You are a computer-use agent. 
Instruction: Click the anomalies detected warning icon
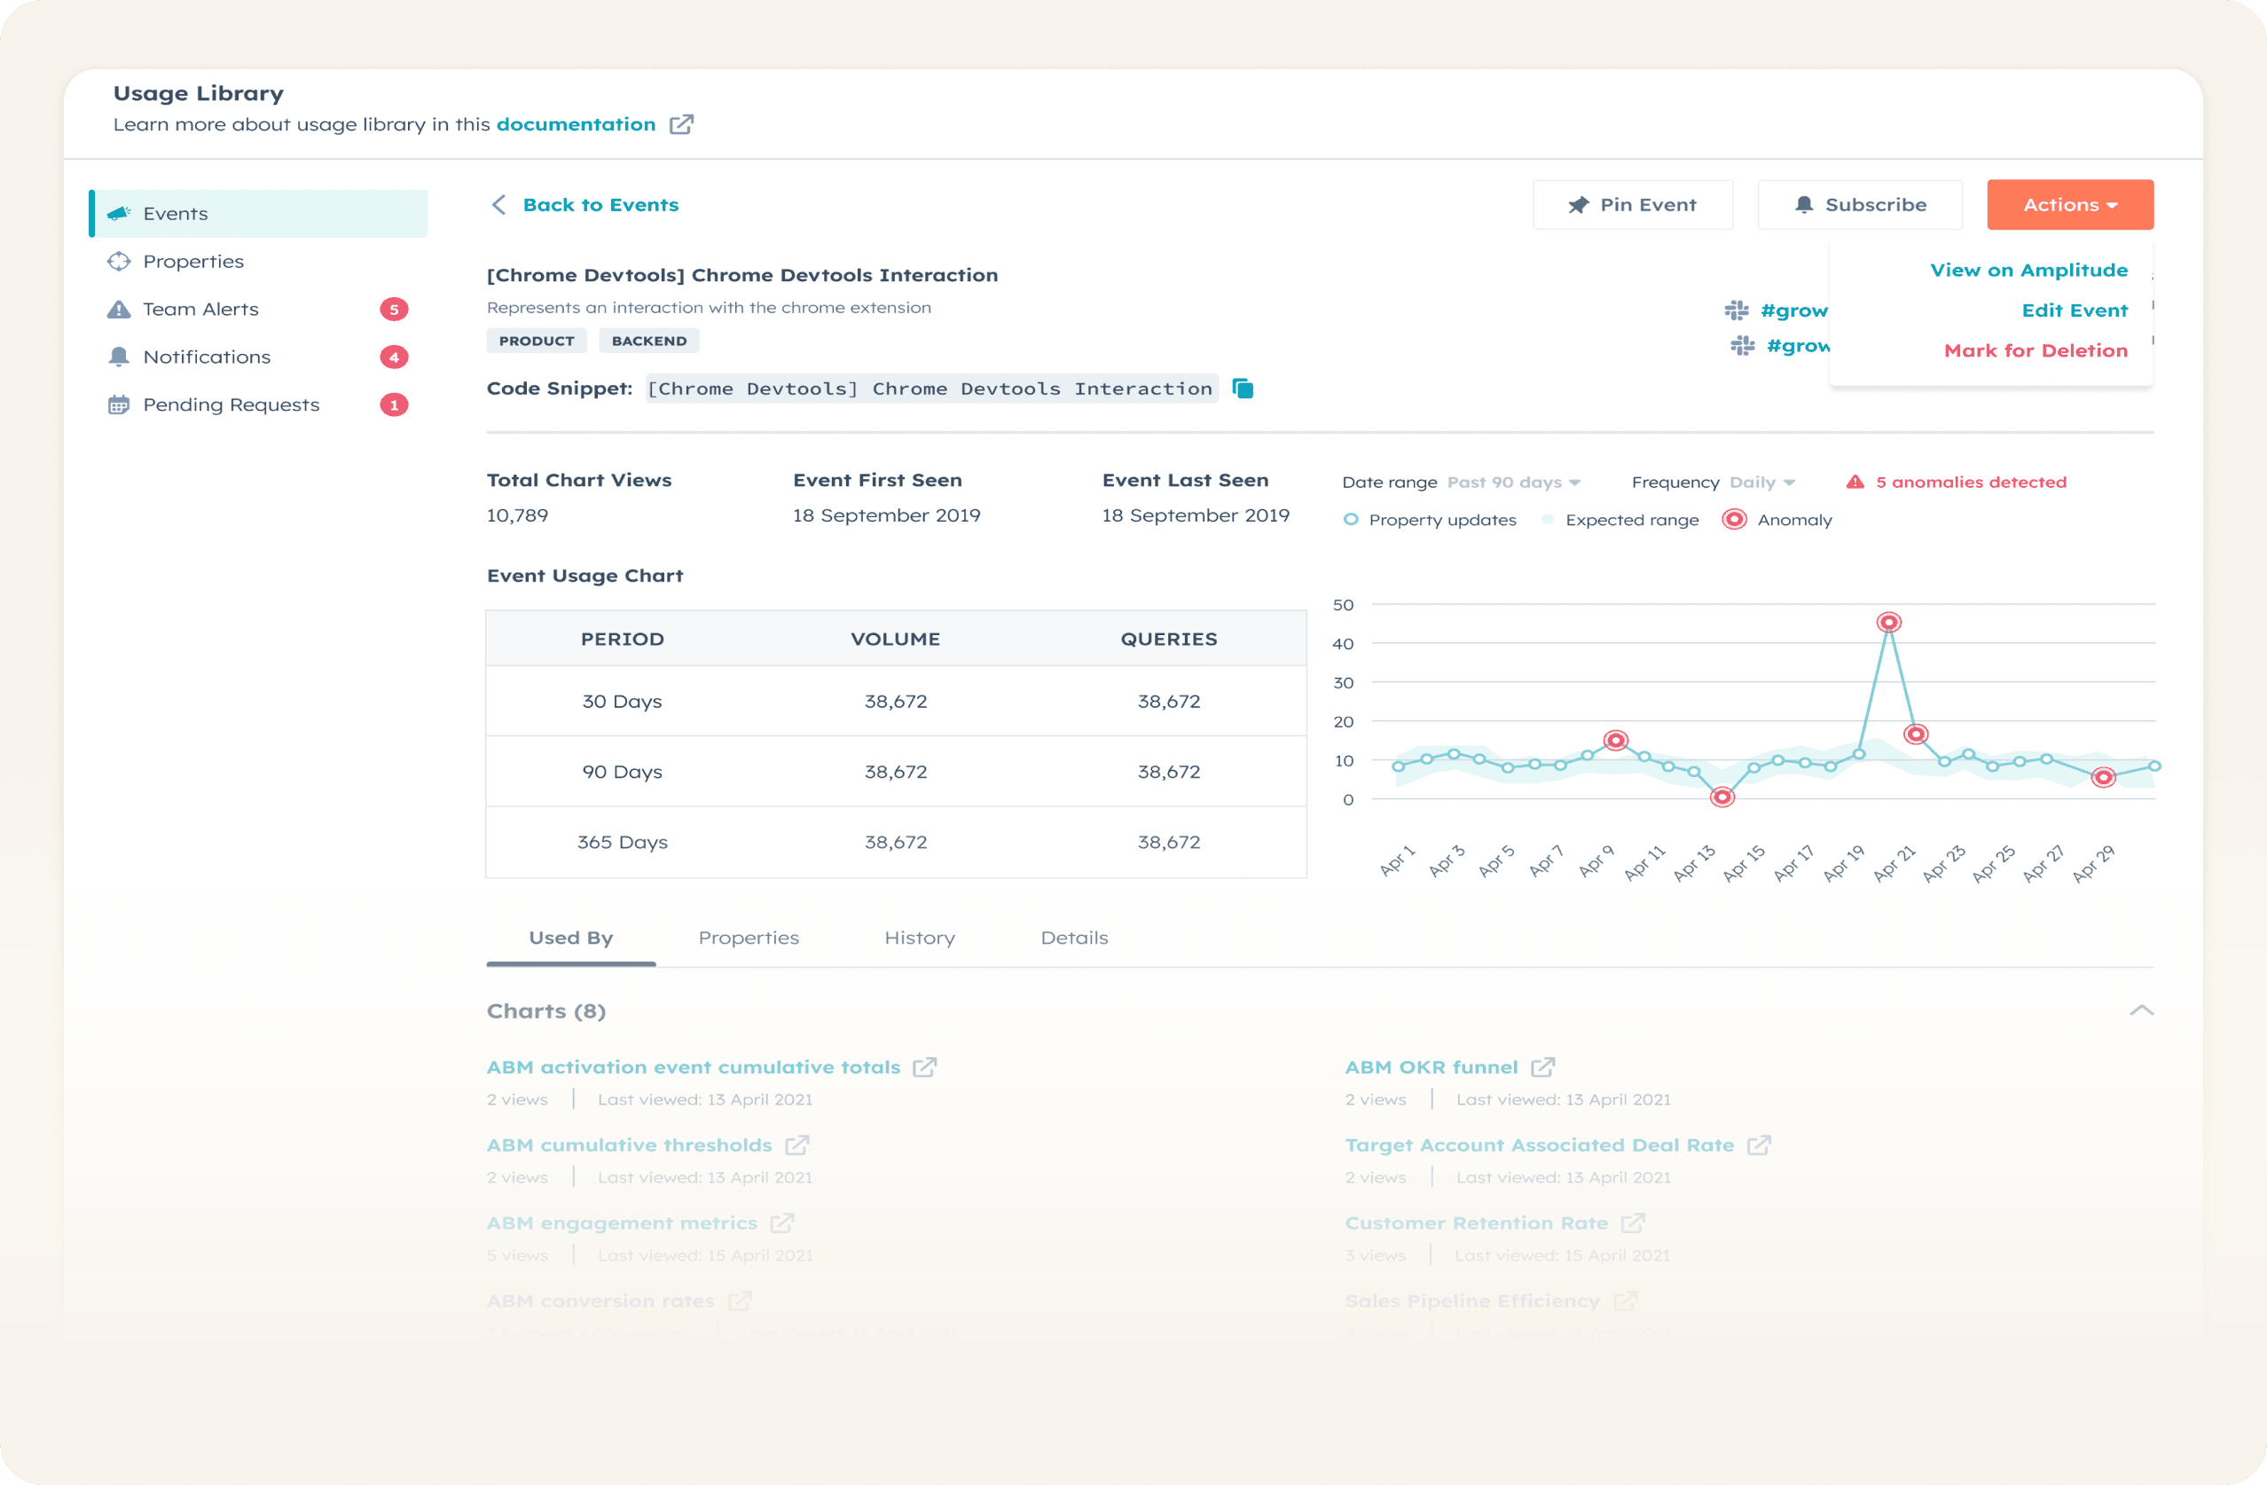coord(1855,482)
